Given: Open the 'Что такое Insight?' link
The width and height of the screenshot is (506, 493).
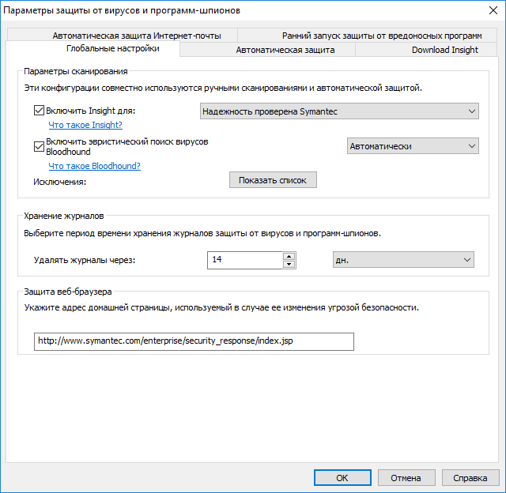Looking at the screenshot, I should pyautogui.click(x=85, y=125).
